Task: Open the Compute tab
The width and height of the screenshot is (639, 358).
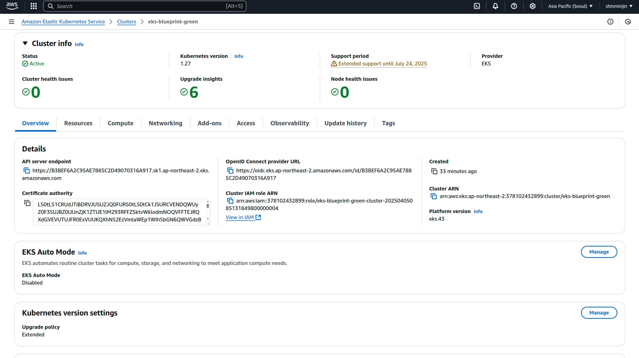Action: (120, 123)
